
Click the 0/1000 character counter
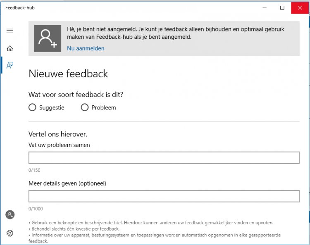36,209
